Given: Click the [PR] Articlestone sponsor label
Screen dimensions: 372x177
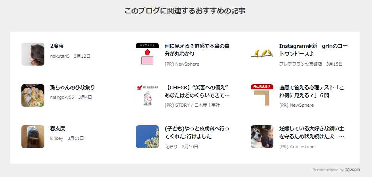Looking at the screenshot, I should (x=297, y=147).
